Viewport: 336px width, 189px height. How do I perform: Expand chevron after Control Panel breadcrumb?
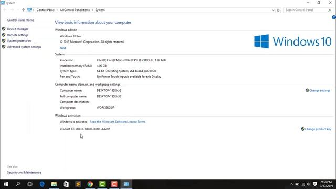click(57, 10)
